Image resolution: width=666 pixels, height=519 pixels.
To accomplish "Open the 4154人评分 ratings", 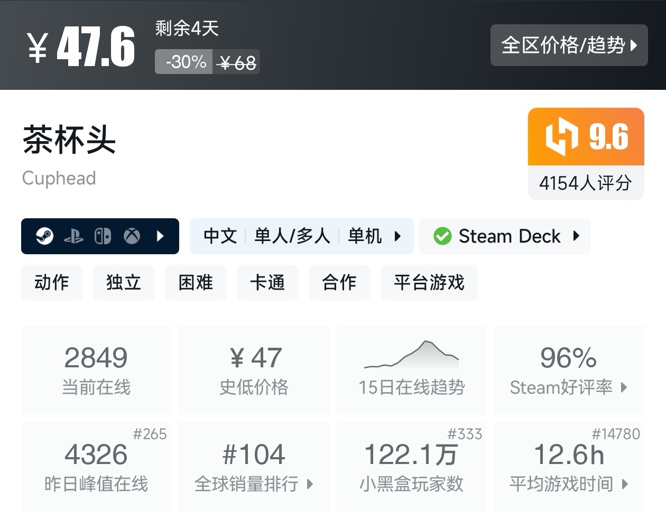I will (x=586, y=183).
